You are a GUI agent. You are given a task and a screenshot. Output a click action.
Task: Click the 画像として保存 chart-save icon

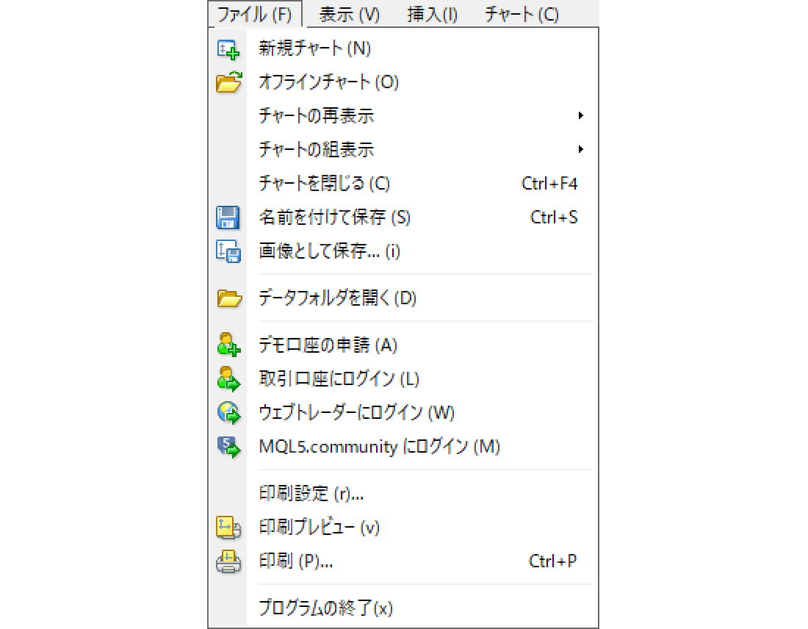(x=228, y=251)
